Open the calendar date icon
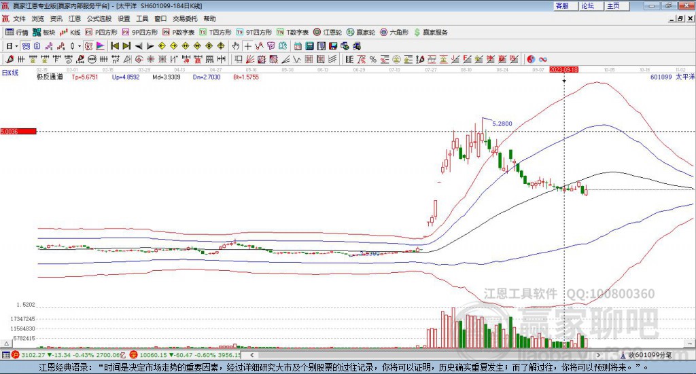This screenshot has width=696, height=374. coord(298,46)
